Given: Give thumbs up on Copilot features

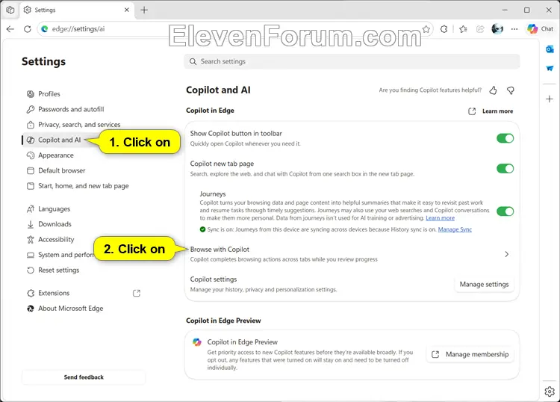Looking at the screenshot, I should click(x=494, y=90).
